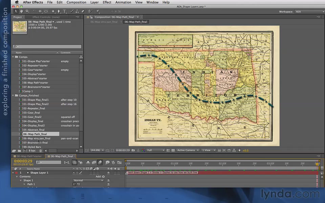Collapse the Comps_Finished folder
The height and width of the screenshot is (203, 325).
[x=13, y=95]
